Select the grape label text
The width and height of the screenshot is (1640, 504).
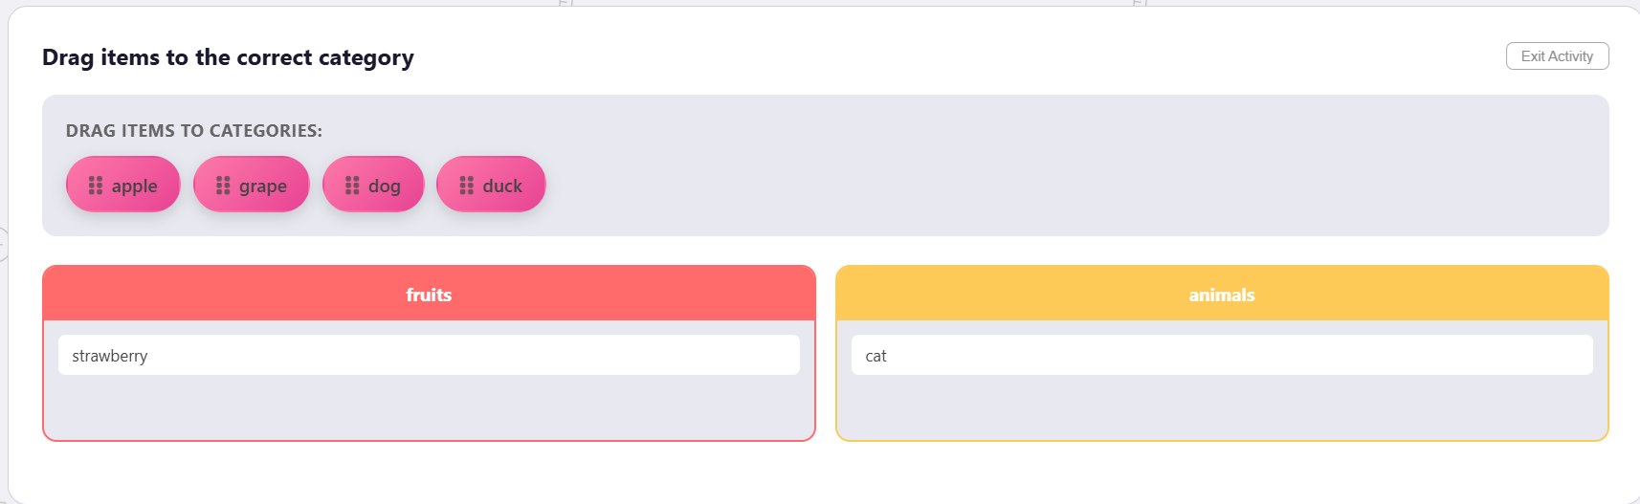(x=263, y=186)
